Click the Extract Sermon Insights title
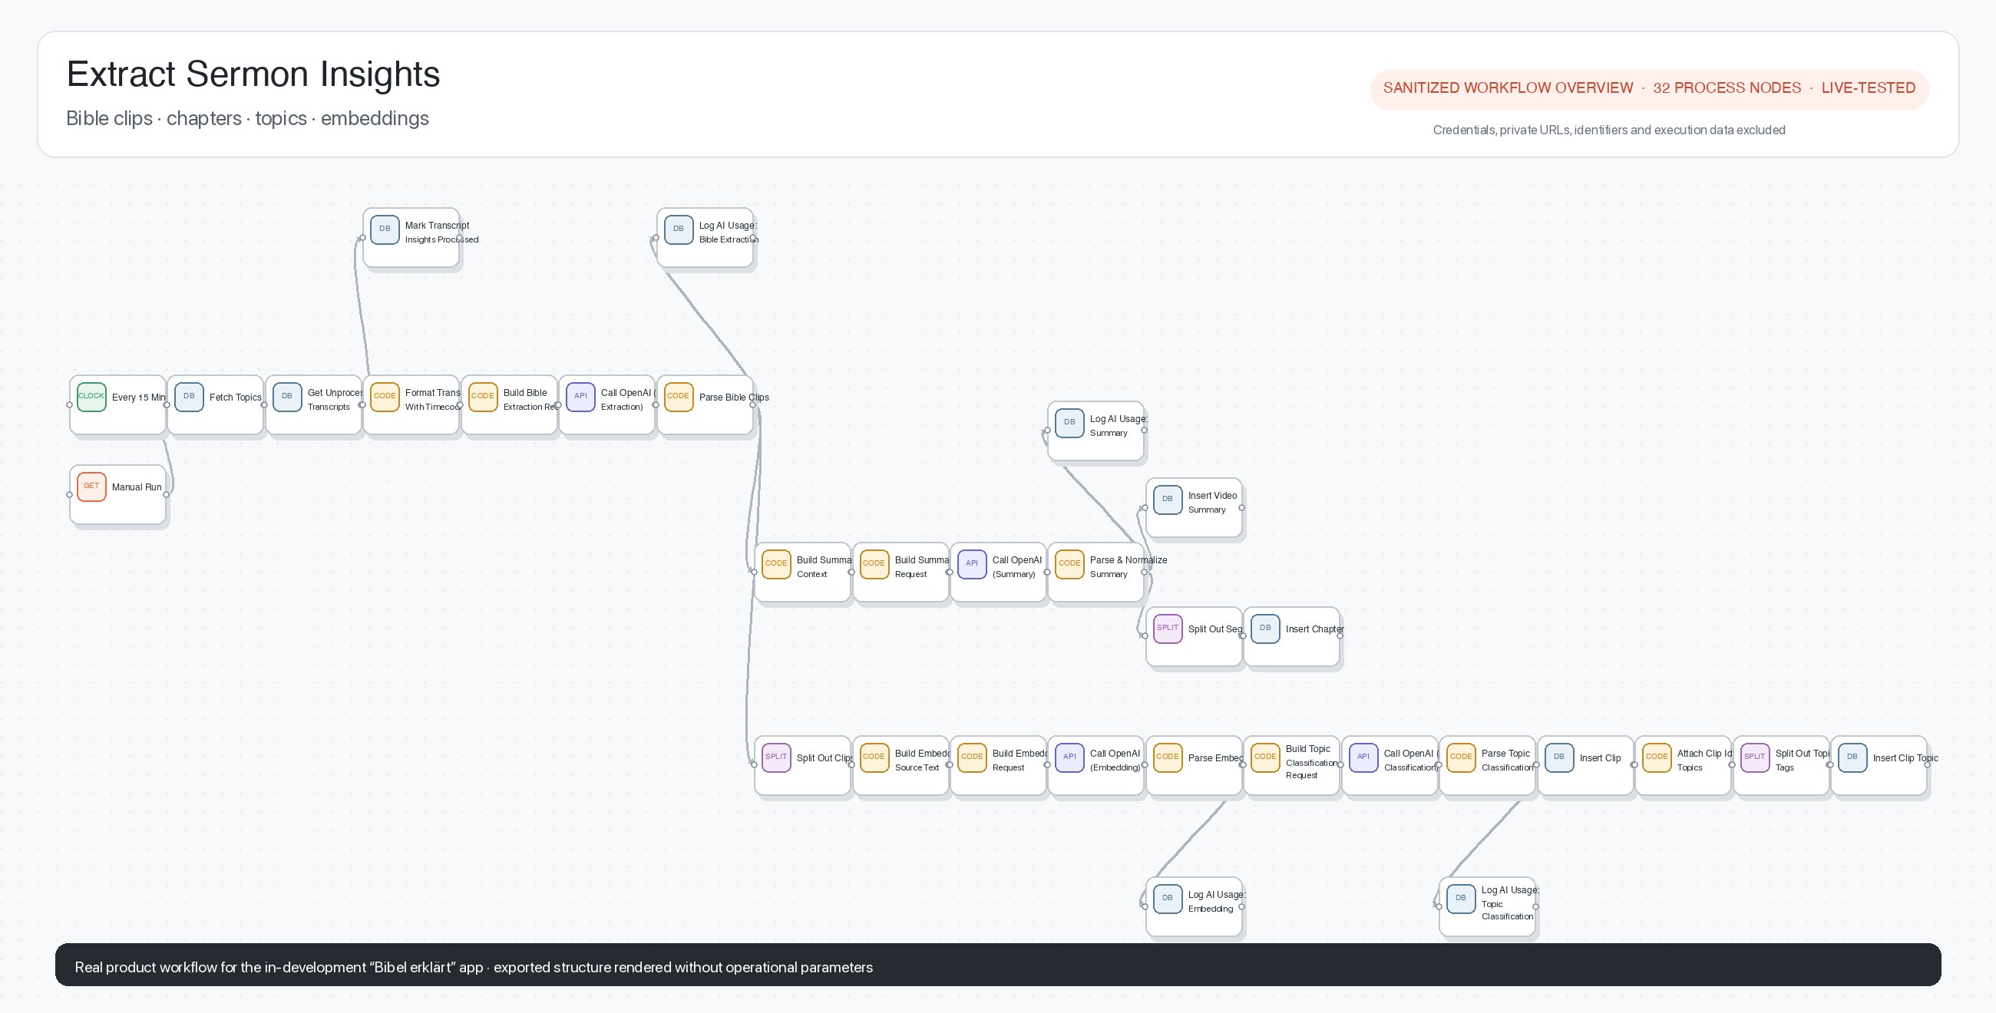Screen dimensions: 1996x1013 (253, 74)
